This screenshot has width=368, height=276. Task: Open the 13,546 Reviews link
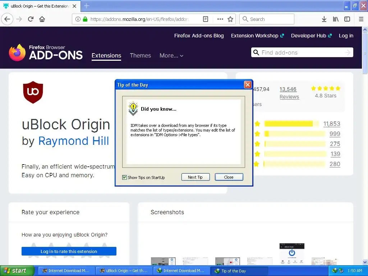click(289, 93)
